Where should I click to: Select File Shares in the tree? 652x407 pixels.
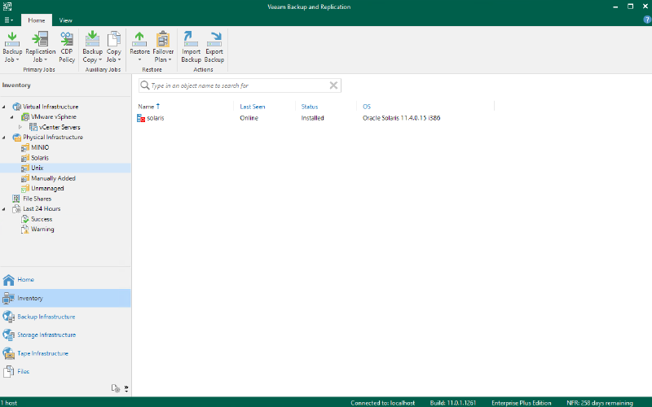(37, 199)
